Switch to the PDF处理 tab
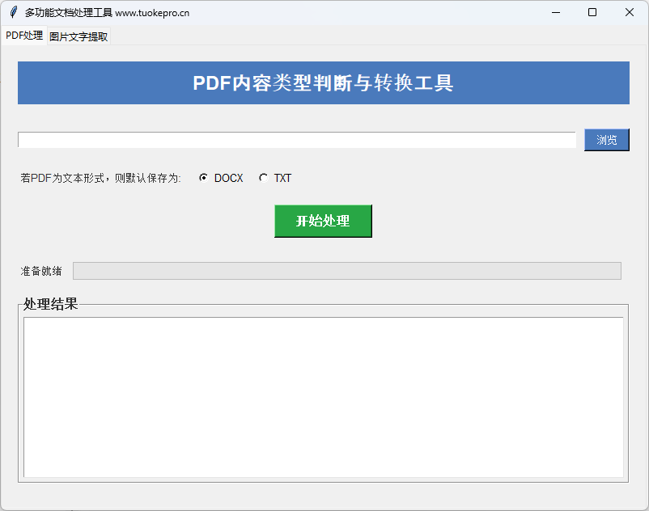Image resolution: width=649 pixels, height=511 pixels. pos(24,36)
